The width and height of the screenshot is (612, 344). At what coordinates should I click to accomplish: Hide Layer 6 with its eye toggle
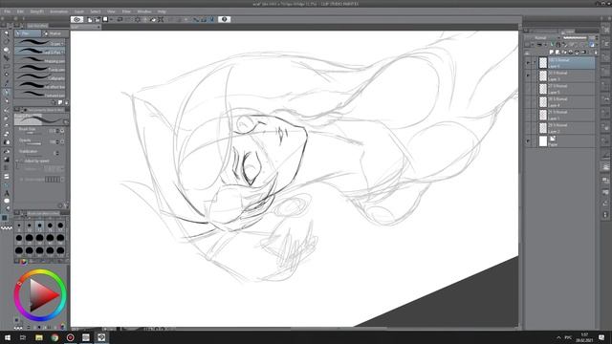(528, 62)
